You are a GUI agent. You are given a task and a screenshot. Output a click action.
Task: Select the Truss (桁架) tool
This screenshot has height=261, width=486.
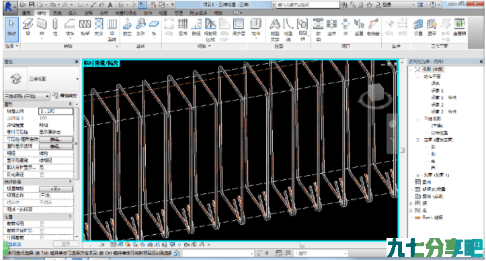point(85,27)
